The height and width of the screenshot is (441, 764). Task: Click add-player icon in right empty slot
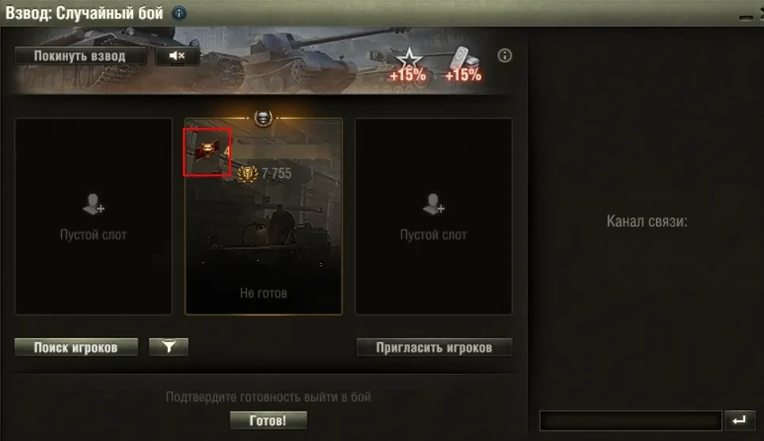(433, 204)
